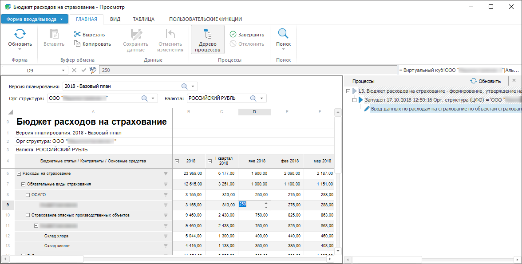Screen dimensions: 522x264
Task: Switch to the ВИД ribbon tab
Action: coord(115,19)
